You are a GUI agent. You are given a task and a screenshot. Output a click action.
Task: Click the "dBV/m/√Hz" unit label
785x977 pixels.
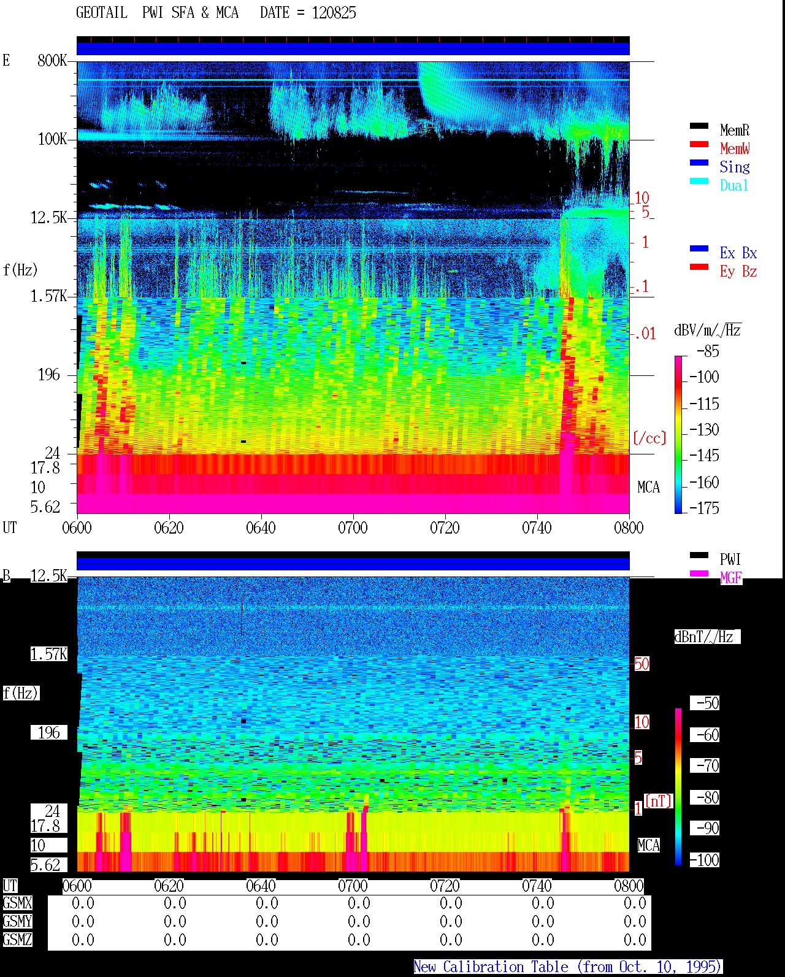click(708, 330)
